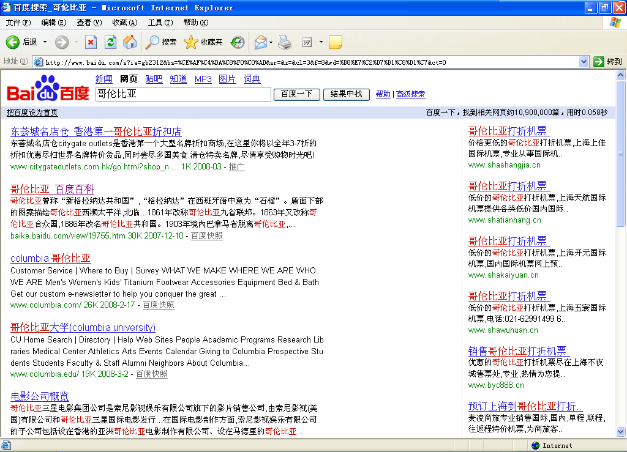Open 百度快照 for www.columbia.edu result
This screenshot has width=627, height=452.
click(152, 374)
